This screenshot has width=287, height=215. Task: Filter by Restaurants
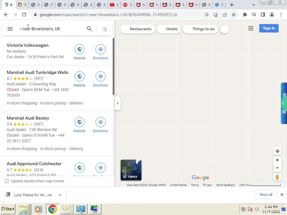137,29
